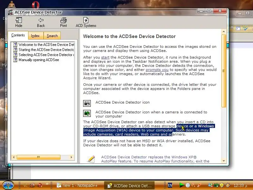Image resolution: width=253 pixels, height=190 pixels.
Task: Click the eye quick launch icon
Action: [25, 185]
